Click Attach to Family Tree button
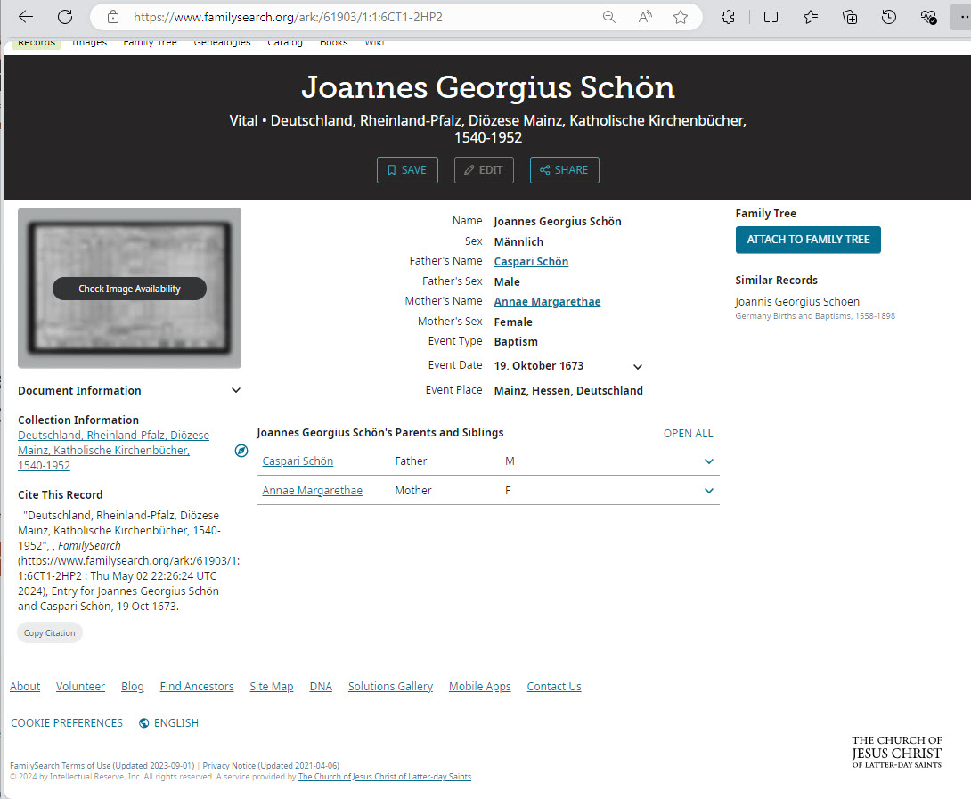 pos(808,240)
